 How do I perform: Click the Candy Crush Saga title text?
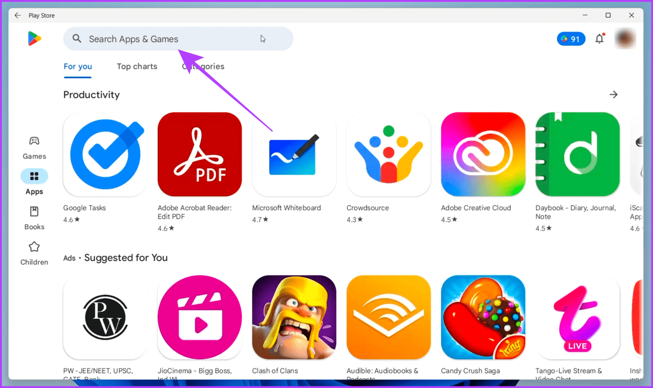click(470, 371)
